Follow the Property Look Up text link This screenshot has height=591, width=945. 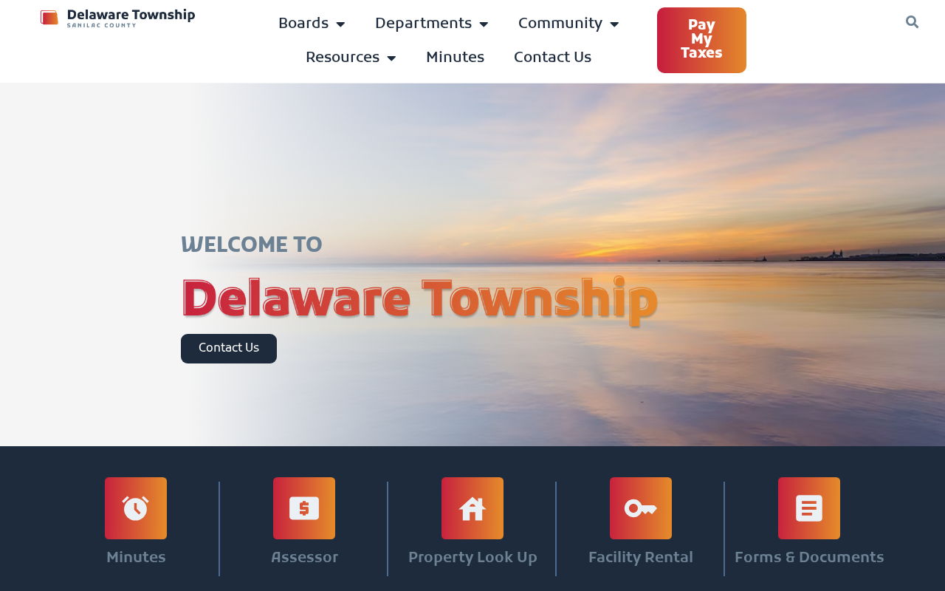472,558
